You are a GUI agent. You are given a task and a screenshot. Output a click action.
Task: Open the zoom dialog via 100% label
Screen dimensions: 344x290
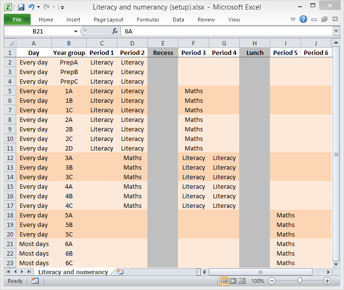[x=257, y=281]
